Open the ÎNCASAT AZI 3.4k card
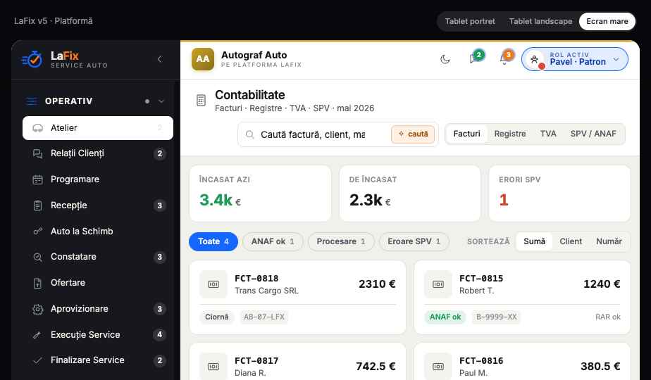 pos(260,194)
